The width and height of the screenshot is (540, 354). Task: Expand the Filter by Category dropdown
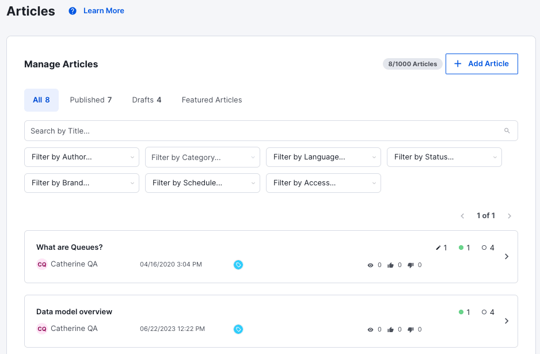[203, 157]
